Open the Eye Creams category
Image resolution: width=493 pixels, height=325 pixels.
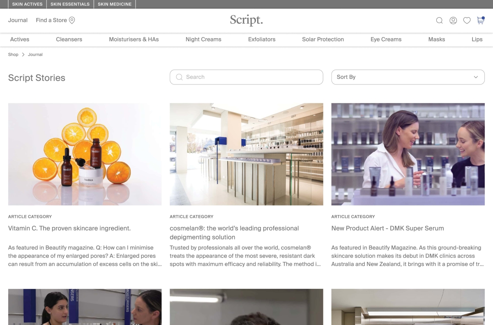click(386, 39)
